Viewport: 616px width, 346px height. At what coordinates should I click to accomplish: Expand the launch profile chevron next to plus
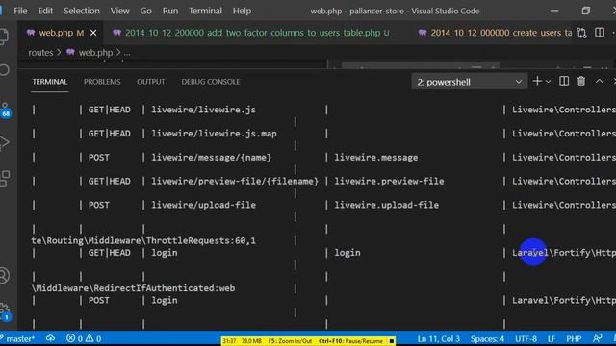[549, 82]
